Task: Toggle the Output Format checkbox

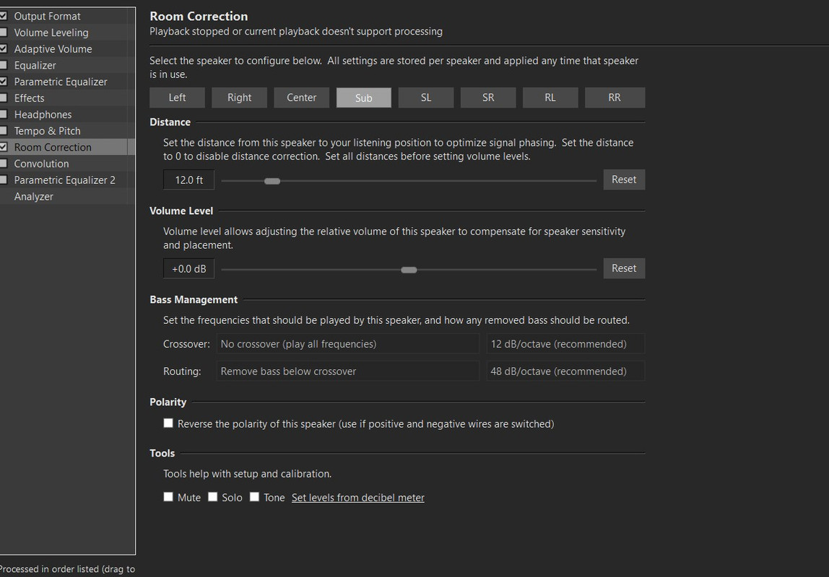Action: point(3,16)
